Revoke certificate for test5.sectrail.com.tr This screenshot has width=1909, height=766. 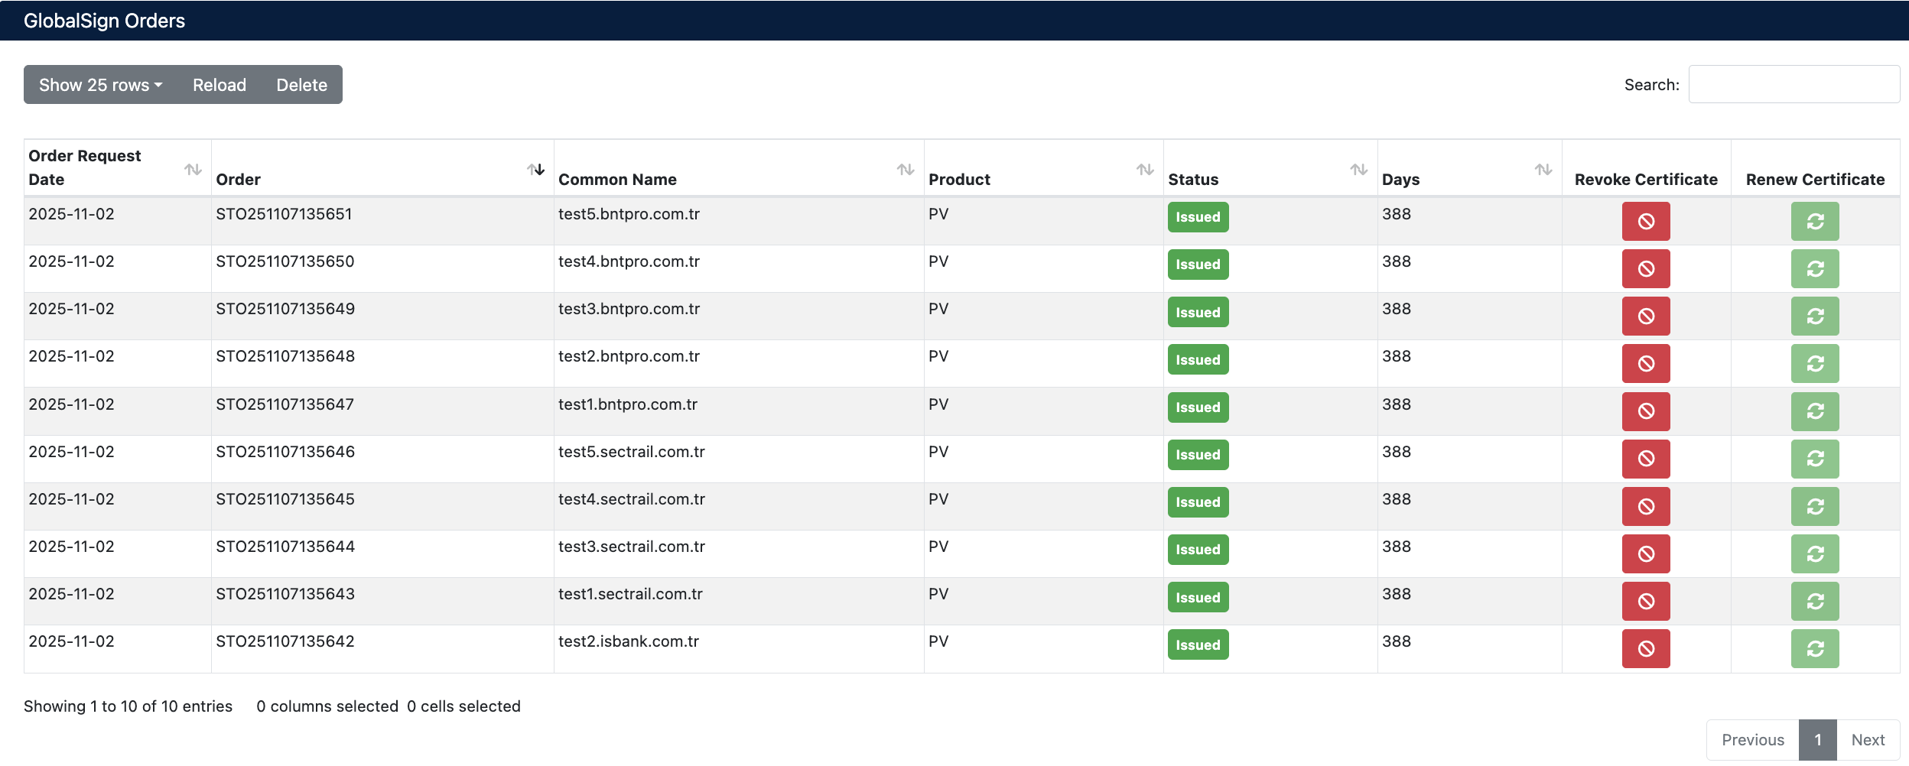click(1645, 459)
